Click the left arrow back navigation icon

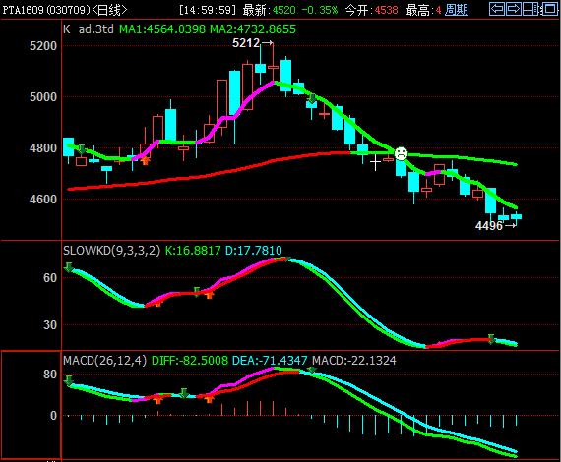497,9
